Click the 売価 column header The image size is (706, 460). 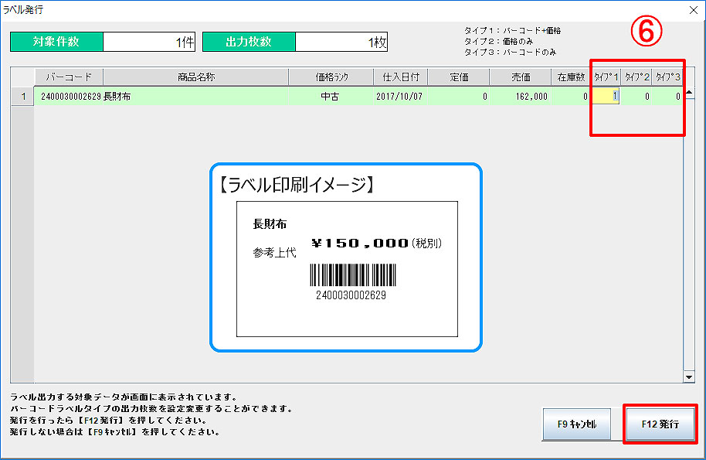click(x=521, y=77)
